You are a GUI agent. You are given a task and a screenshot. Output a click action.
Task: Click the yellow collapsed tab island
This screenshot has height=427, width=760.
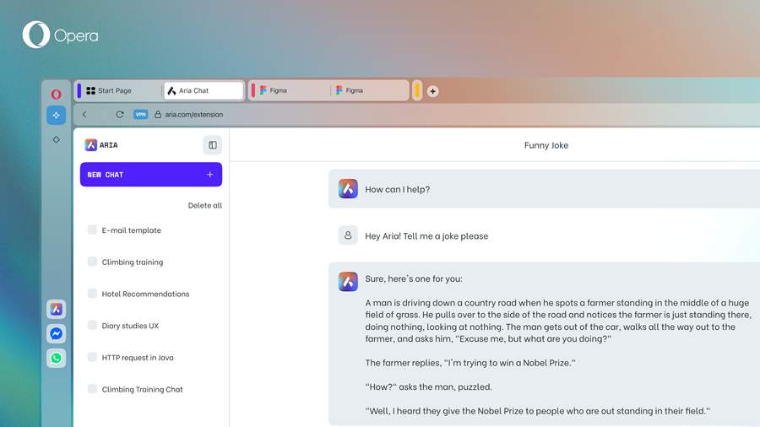[417, 90]
